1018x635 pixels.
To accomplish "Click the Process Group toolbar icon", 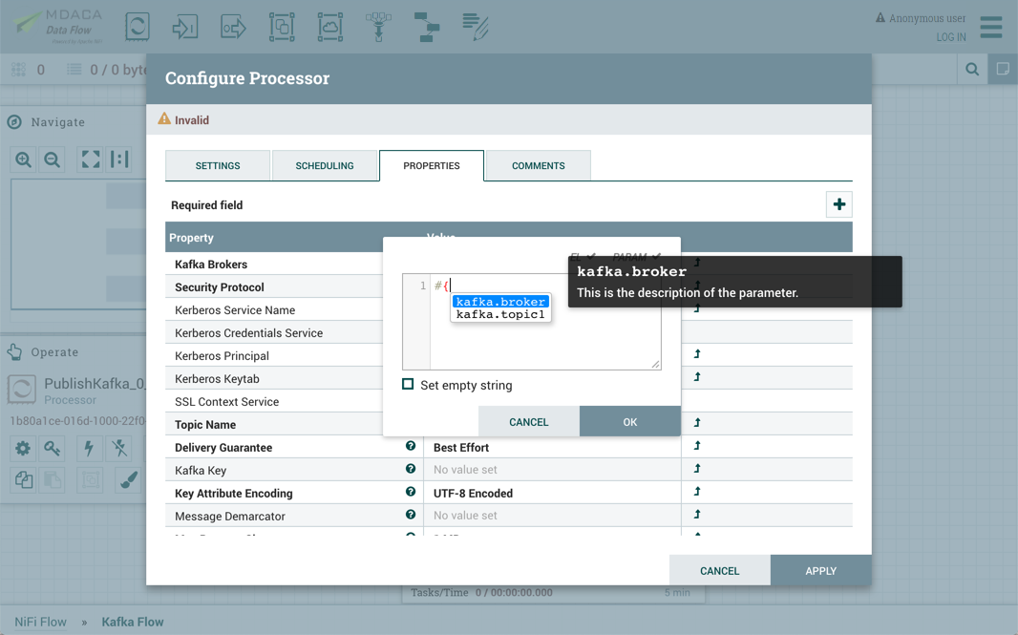I will [282, 27].
